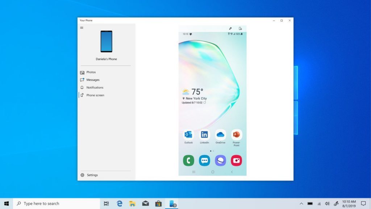Show hidden system tray icons

[301, 204]
